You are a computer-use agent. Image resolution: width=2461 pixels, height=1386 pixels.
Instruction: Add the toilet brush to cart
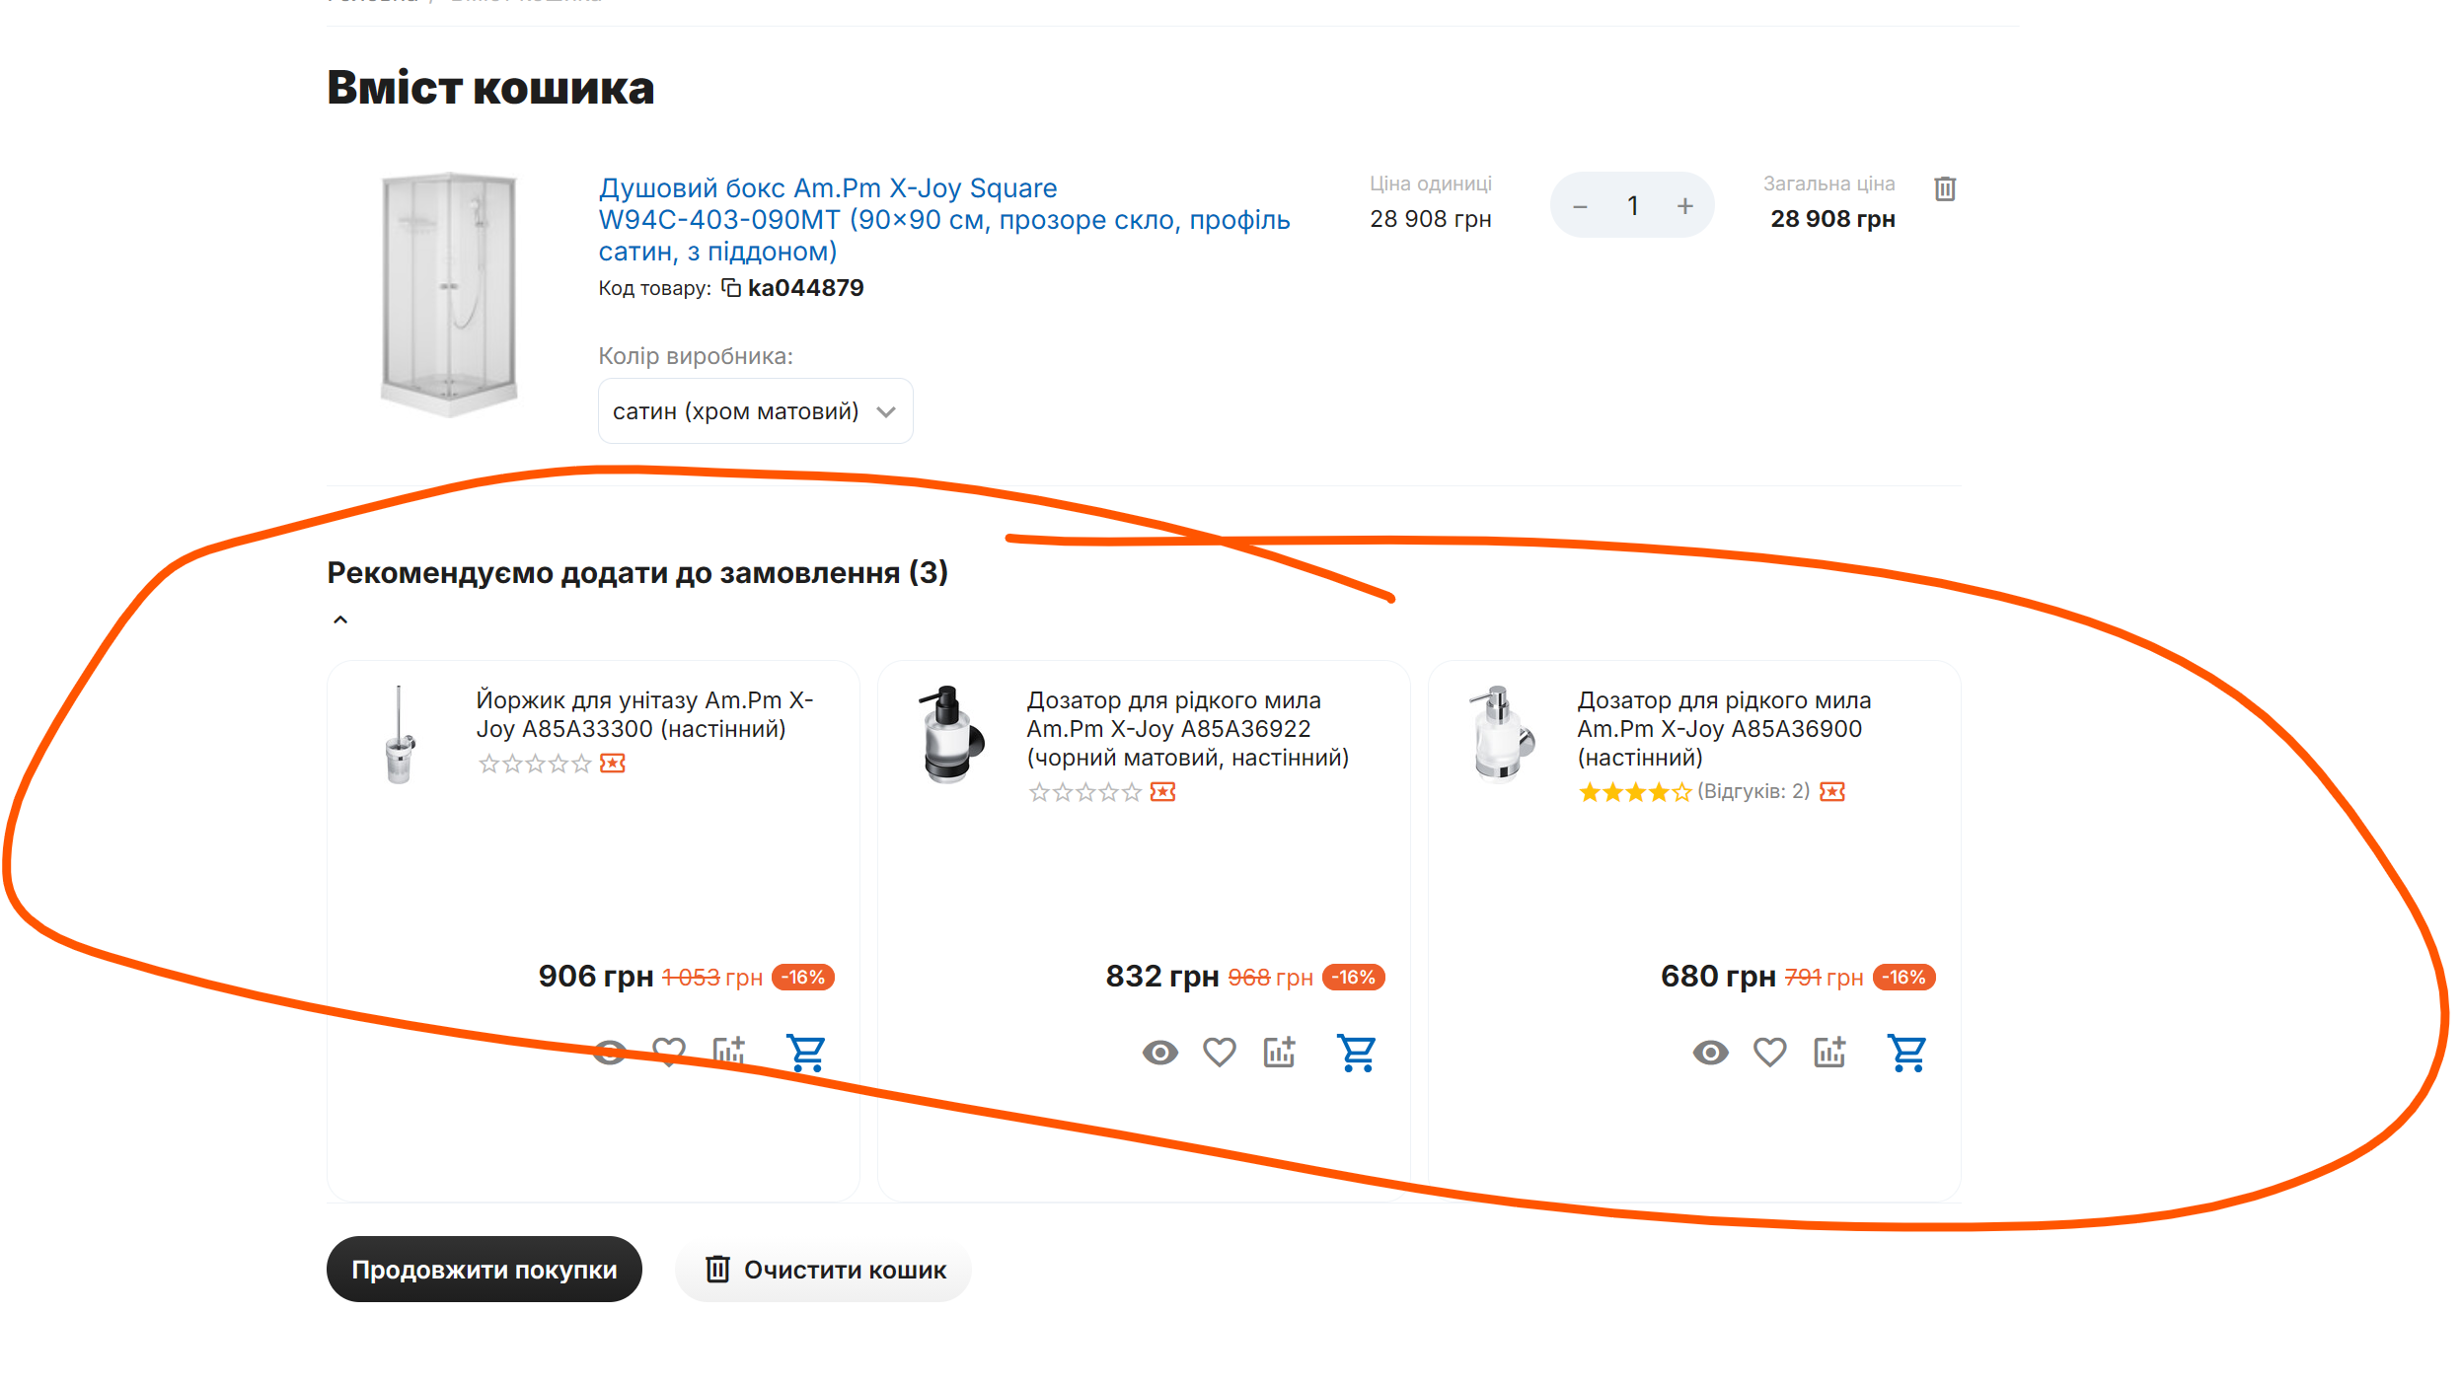(806, 1053)
